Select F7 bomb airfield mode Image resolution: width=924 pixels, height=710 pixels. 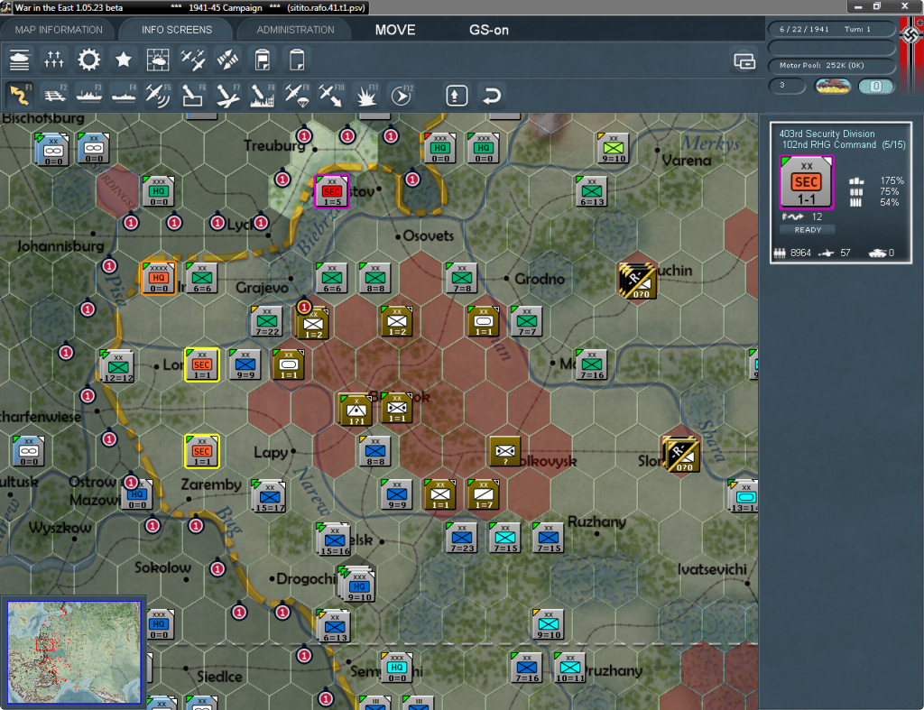[x=227, y=95]
